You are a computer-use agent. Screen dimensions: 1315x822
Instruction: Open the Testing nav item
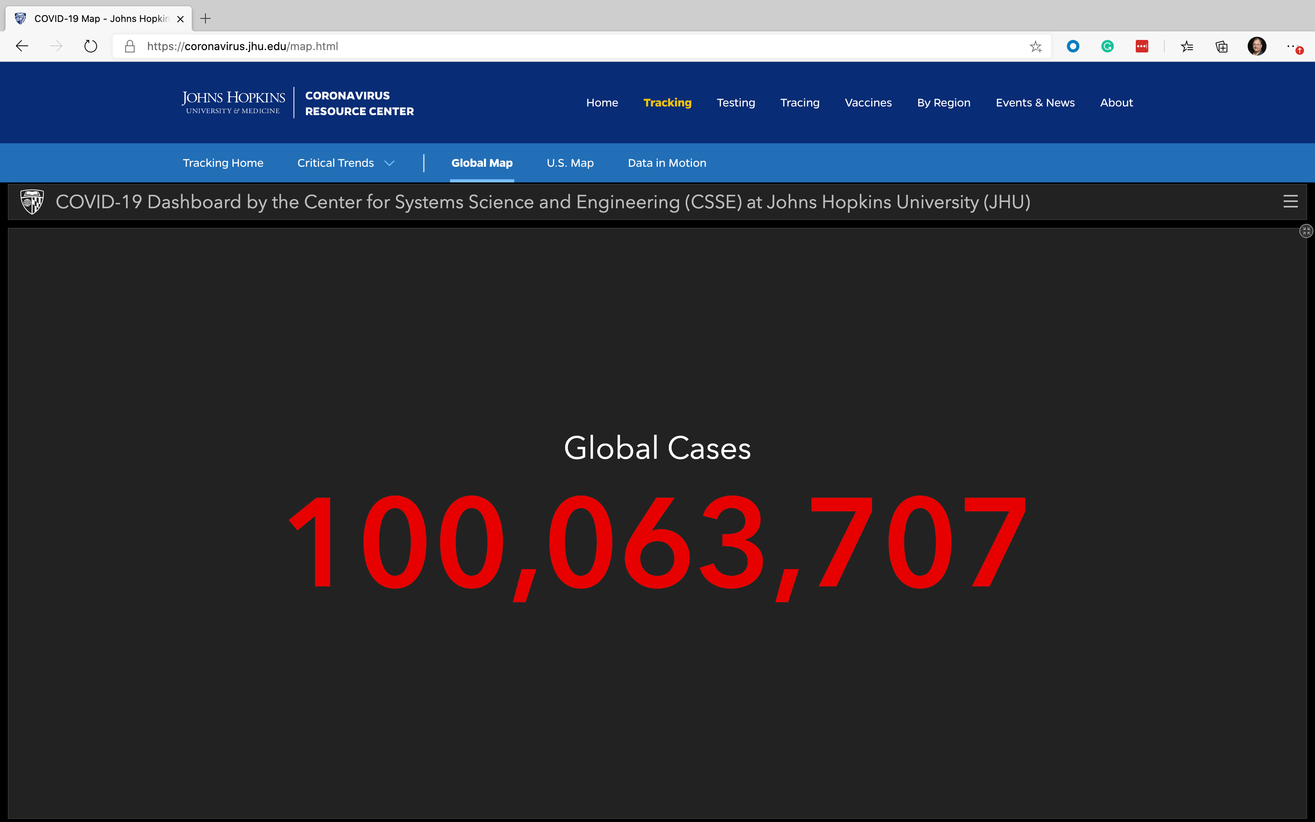click(x=736, y=103)
